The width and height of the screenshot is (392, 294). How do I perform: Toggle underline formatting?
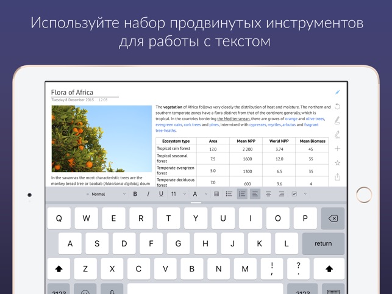click(x=161, y=194)
